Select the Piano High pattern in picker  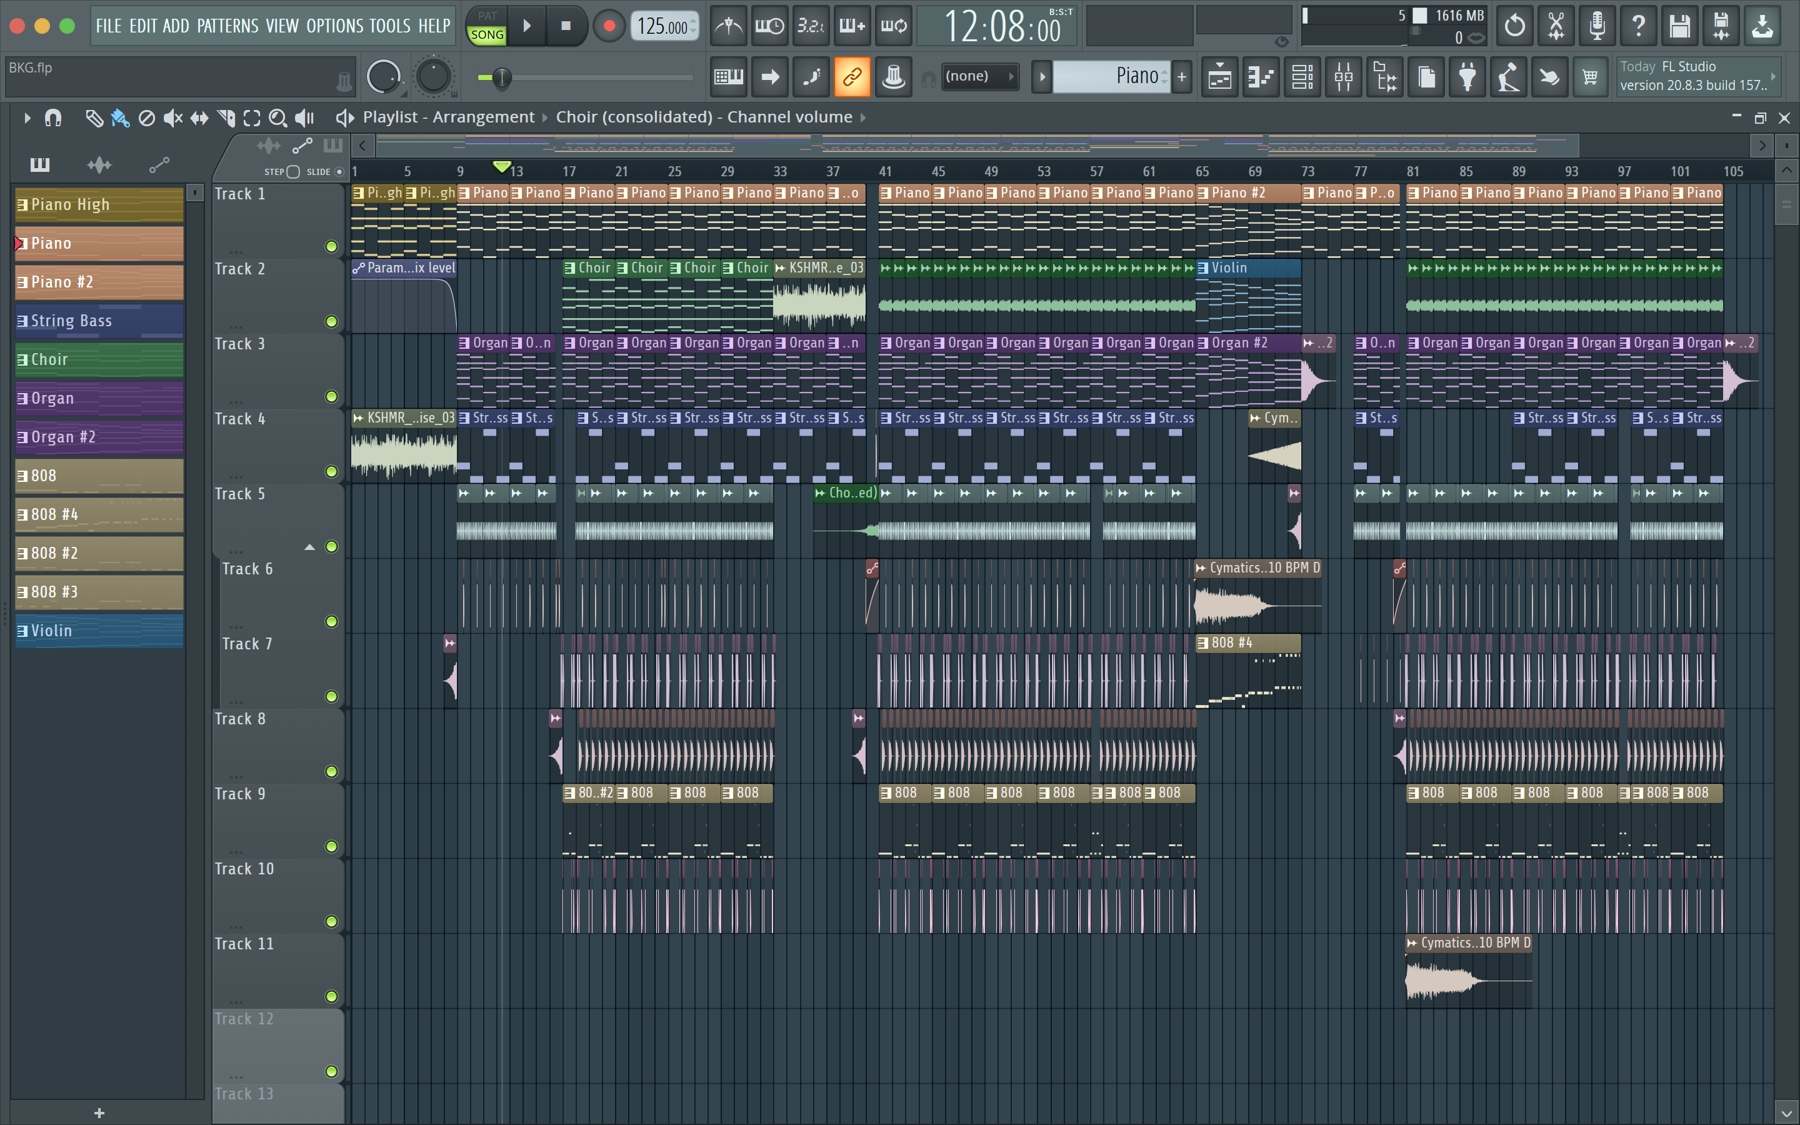pyautogui.click(x=99, y=204)
